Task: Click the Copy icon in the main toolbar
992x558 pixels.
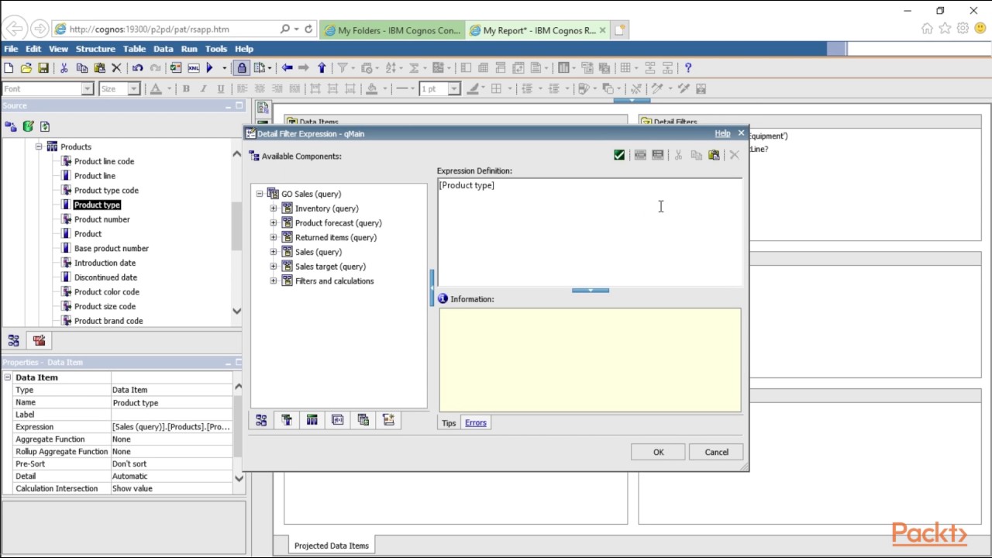Action: point(81,68)
